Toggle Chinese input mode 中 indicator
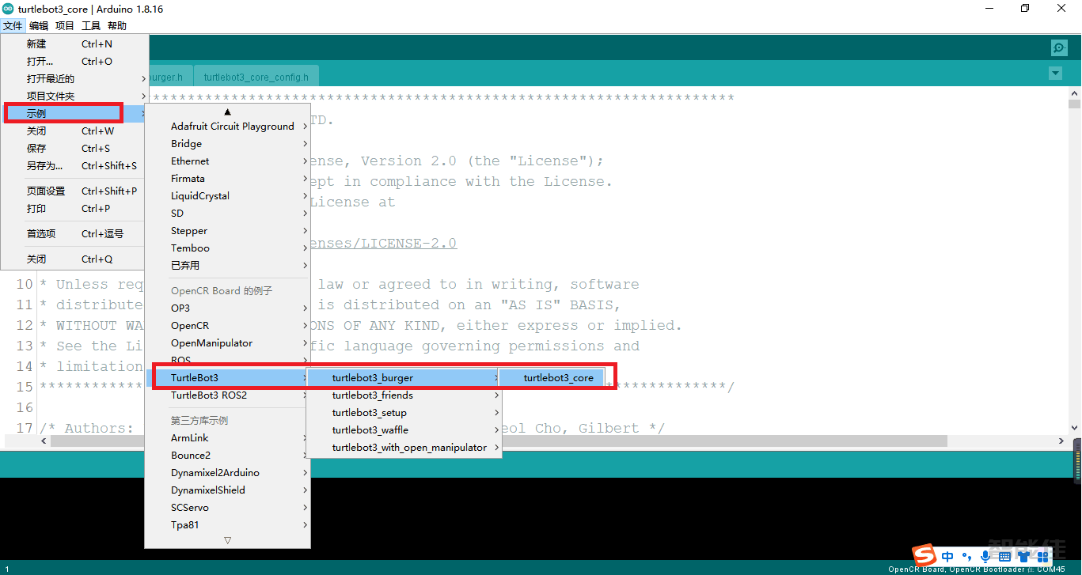The width and height of the screenshot is (1082, 575). pyautogui.click(x=947, y=557)
